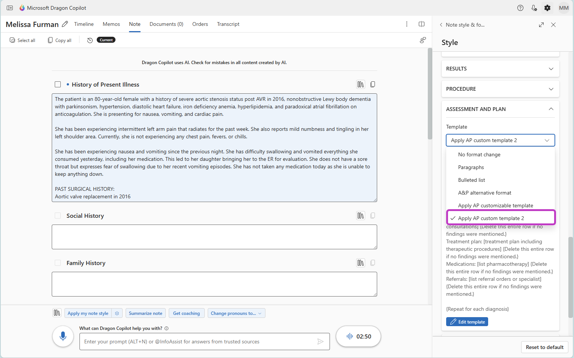The height and width of the screenshot is (358, 574).
Task: Click the 02:50 recording timer control
Action: pyautogui.click(x=358, y=336)
